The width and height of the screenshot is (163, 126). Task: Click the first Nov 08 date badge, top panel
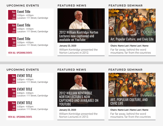click(12, 15)
